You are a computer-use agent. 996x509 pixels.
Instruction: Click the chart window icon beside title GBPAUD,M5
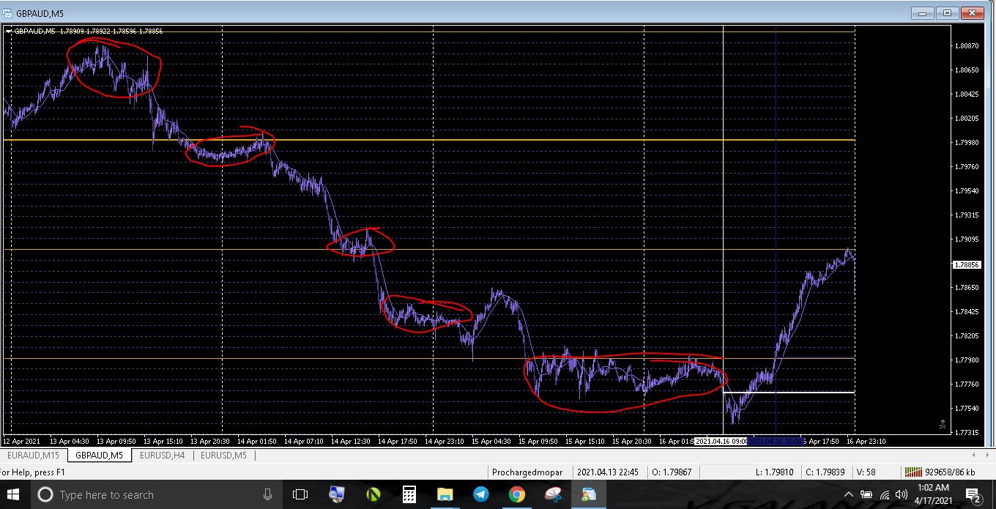[7, 12]
